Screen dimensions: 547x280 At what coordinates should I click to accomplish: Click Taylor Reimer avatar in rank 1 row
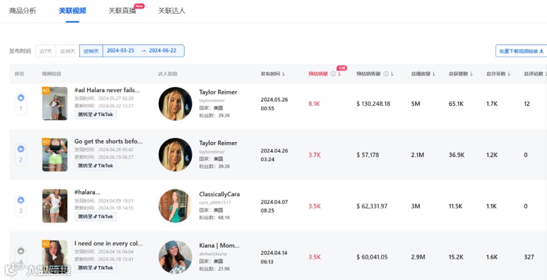pos(175,104)
